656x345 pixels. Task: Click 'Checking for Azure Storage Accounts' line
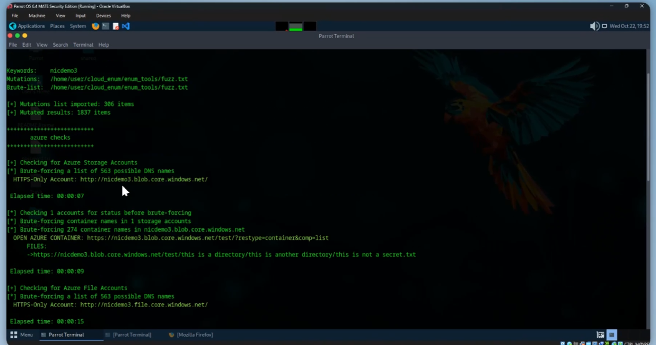[x=72, y=163]
